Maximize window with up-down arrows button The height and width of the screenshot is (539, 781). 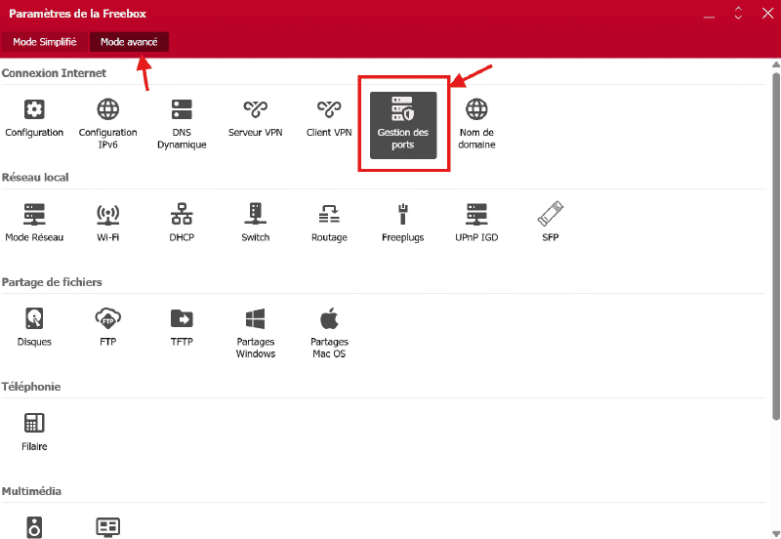[x=738, y=14]
